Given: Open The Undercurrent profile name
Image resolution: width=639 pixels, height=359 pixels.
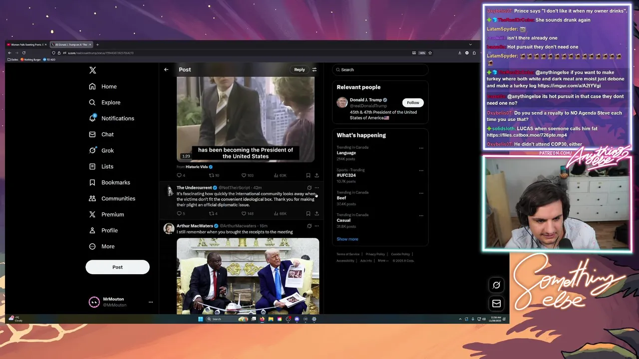Looking at the screenshot, I should coord(194,187).
